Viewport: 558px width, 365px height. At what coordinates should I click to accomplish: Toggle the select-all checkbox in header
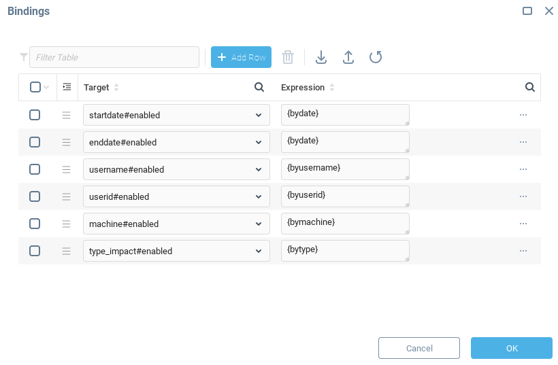tap(35, 87)
